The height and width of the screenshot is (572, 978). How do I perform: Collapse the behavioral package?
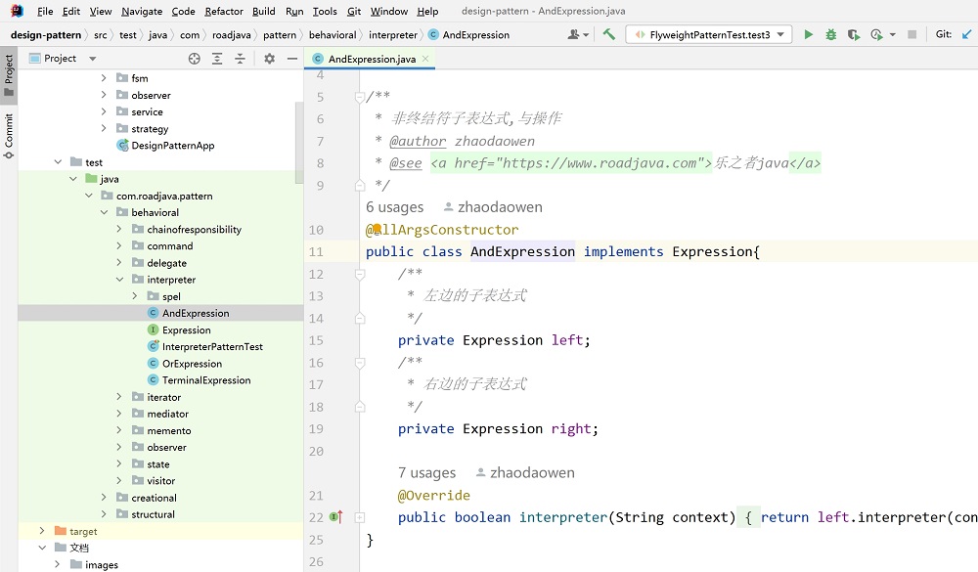click(x=104, y=213)
